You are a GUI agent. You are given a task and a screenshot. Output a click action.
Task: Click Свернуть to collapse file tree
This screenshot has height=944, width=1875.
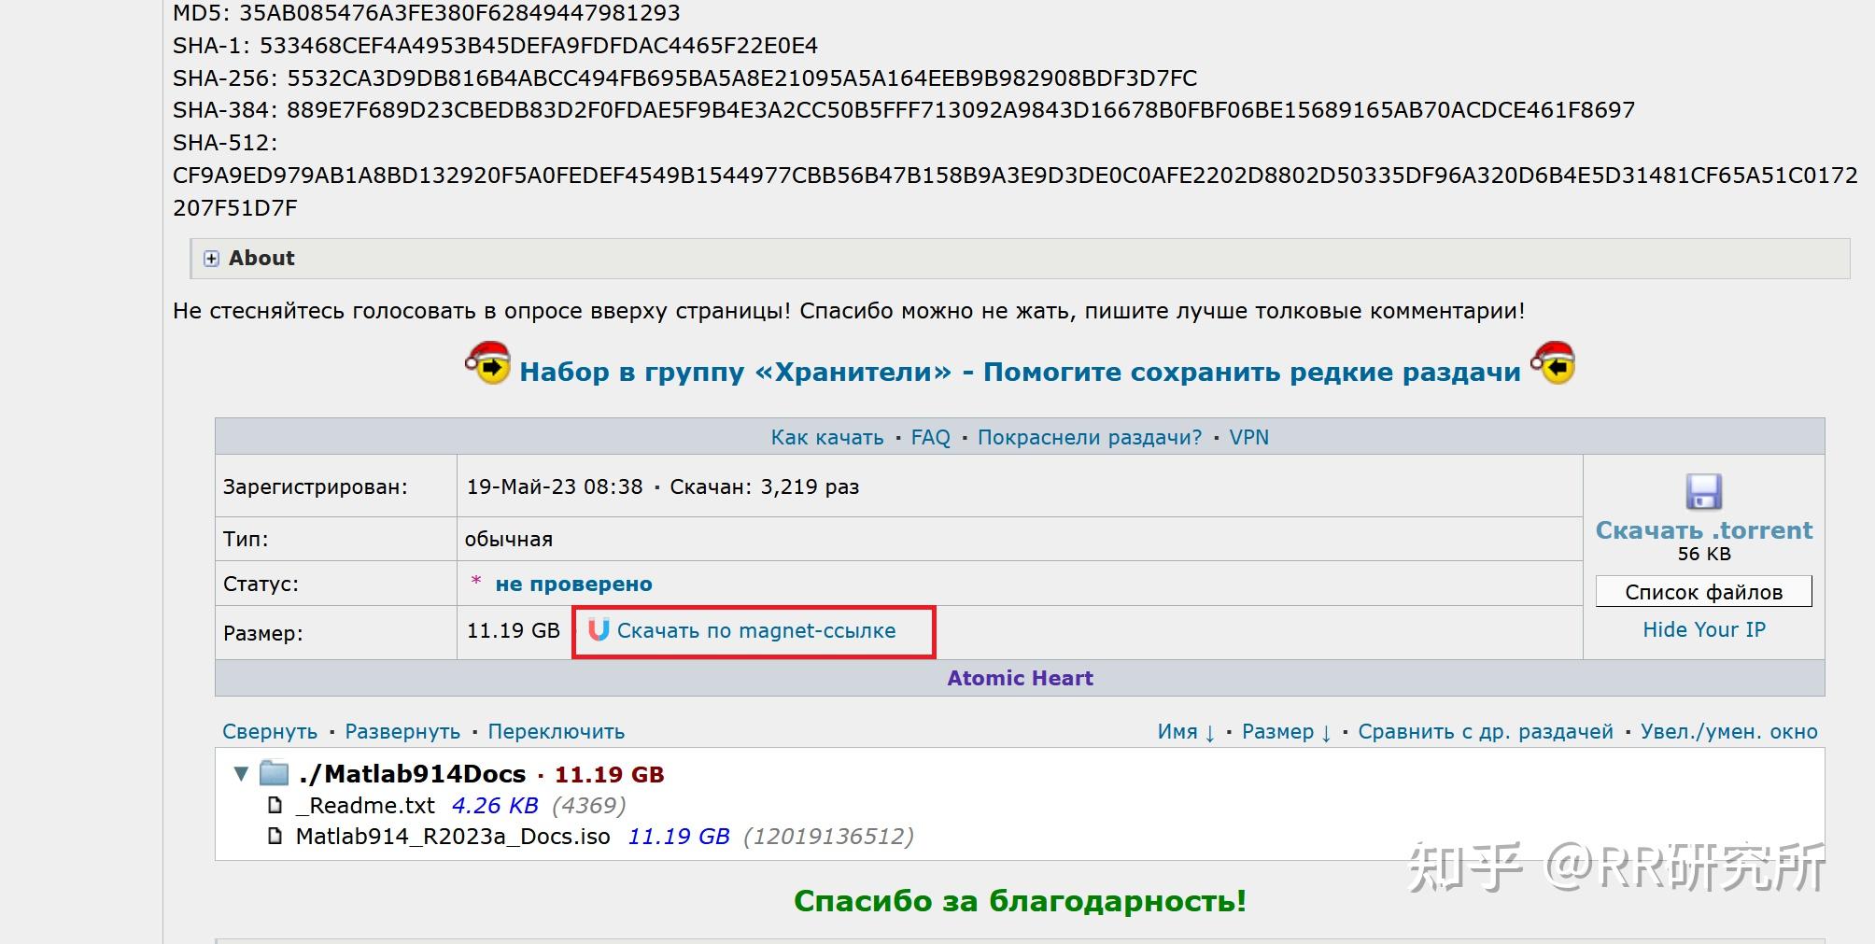(x=270, y=732)
